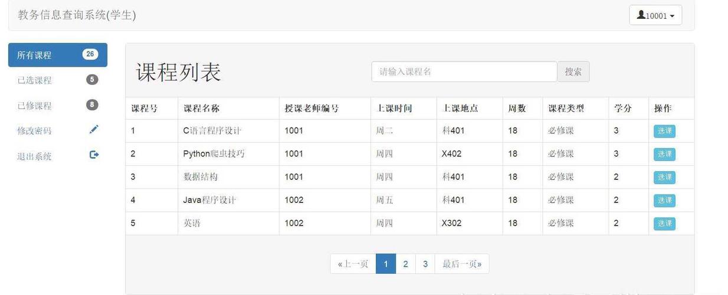Open the 已选课程 sidebar item
This screenshot has width=728, height=295.
58,80
